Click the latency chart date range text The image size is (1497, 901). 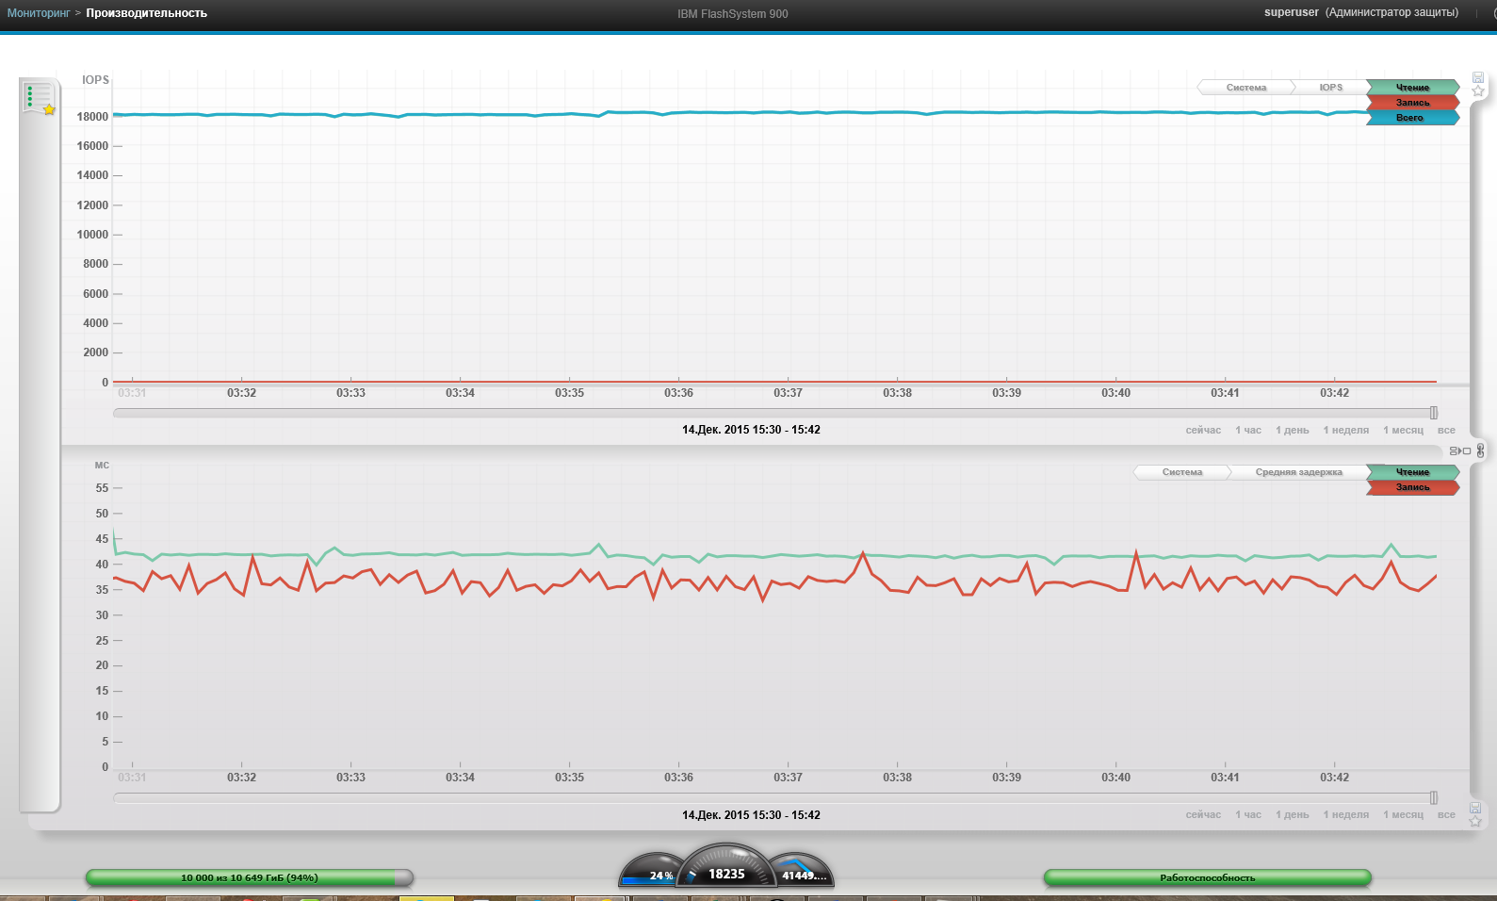[751, 815]
